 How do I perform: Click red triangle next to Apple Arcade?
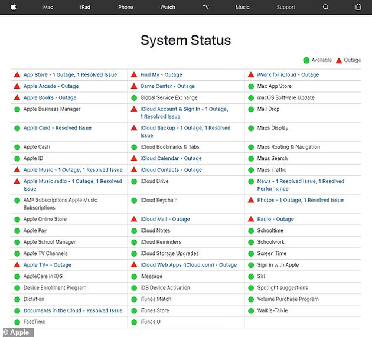tap(17, 86)
